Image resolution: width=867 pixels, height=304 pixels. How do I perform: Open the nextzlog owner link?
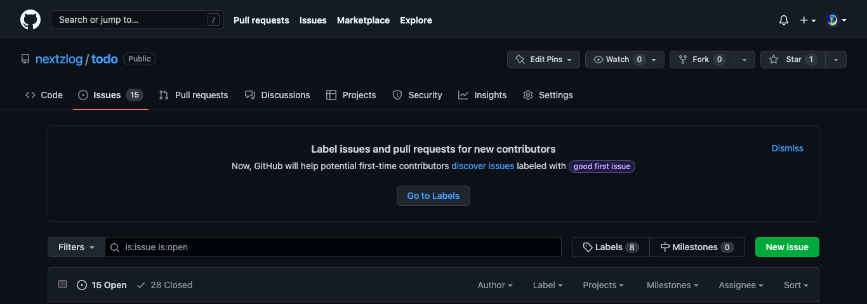tap(59, 59)
